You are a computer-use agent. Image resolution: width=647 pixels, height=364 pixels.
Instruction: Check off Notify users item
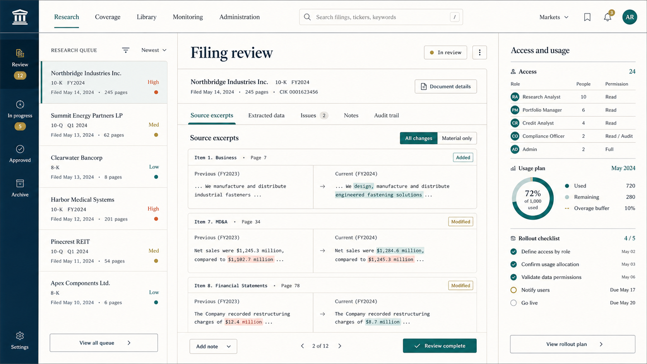(x=513, y=290)
